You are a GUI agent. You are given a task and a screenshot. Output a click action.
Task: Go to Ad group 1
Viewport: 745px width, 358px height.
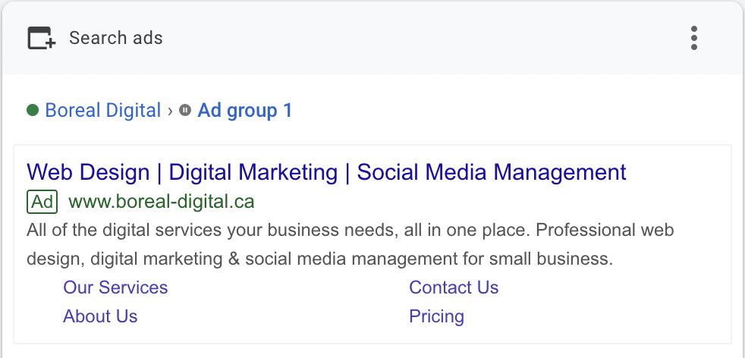coord(245,111)
